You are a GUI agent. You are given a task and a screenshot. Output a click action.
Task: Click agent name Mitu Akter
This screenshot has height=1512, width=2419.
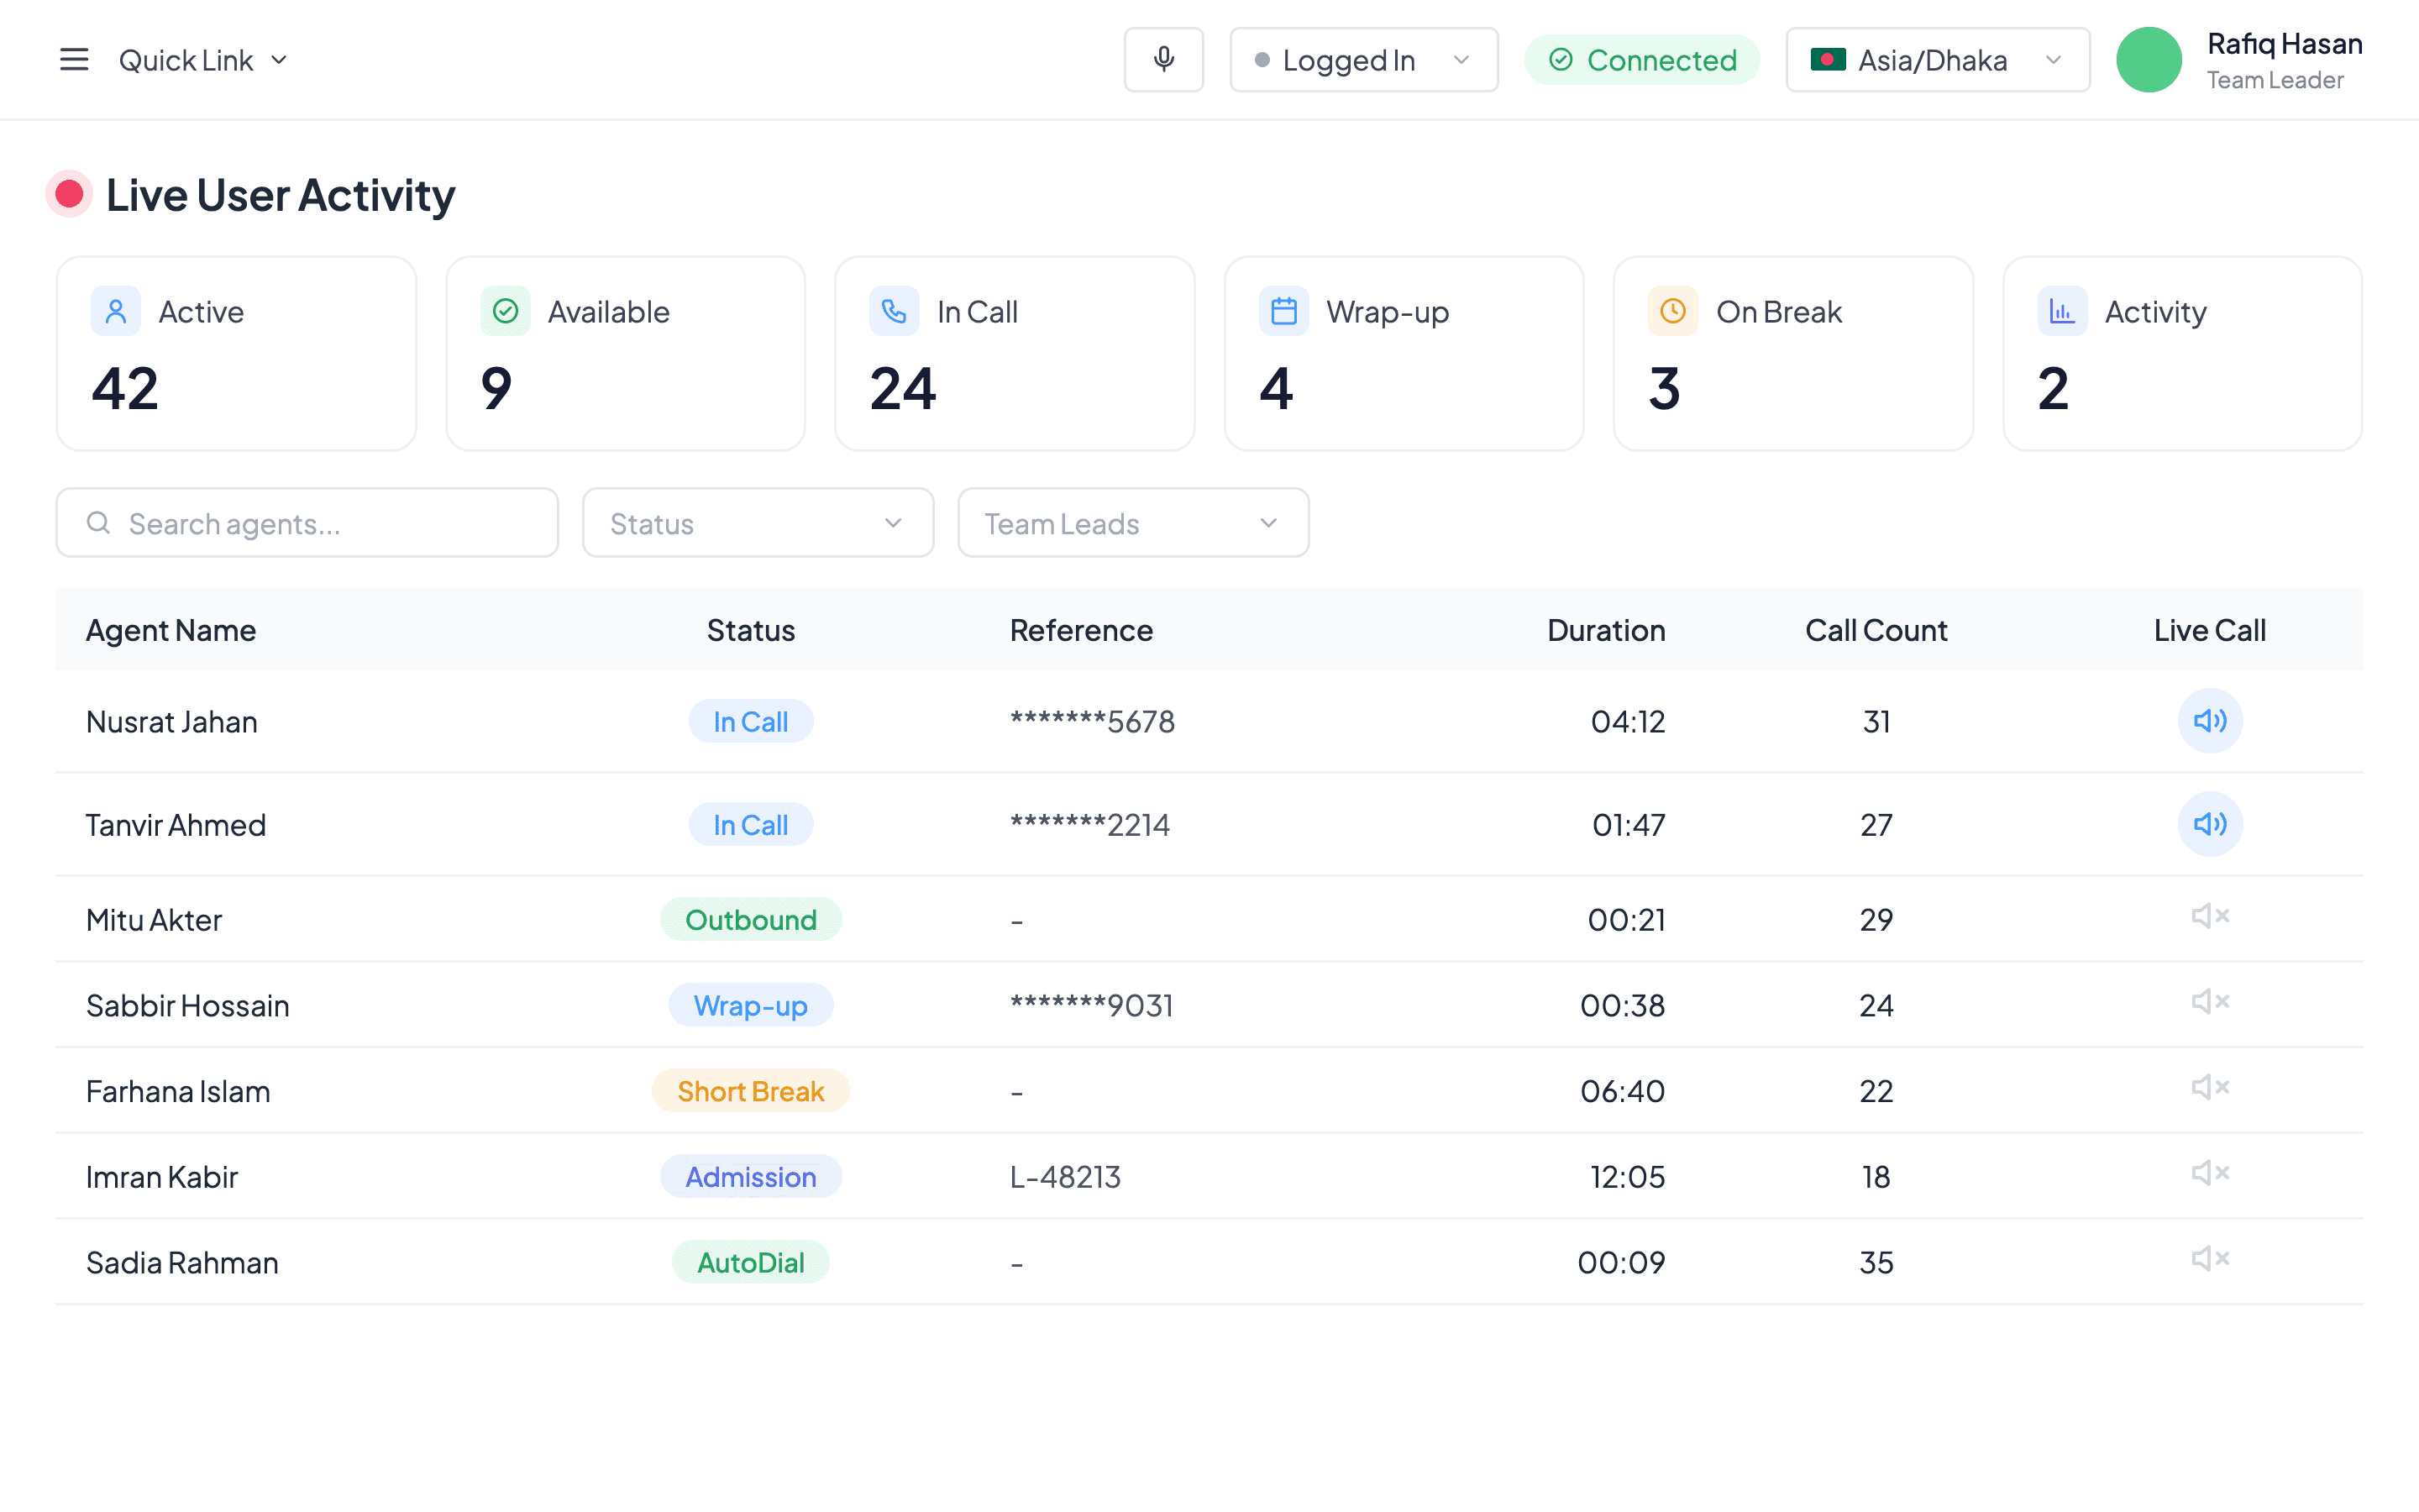click(154, 920)
